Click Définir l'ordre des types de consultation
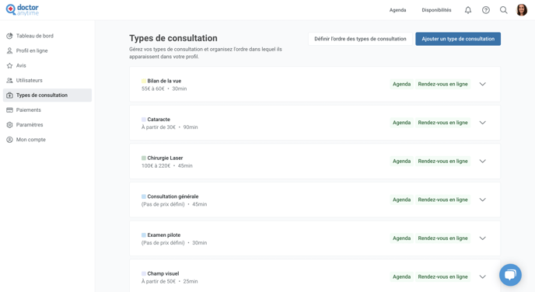 pos(360,39)
